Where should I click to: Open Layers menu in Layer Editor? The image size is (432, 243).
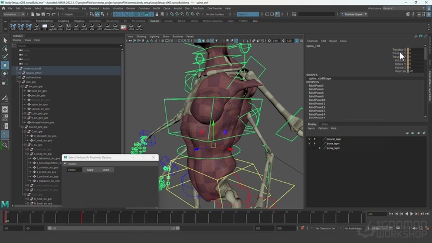point(311,128)
